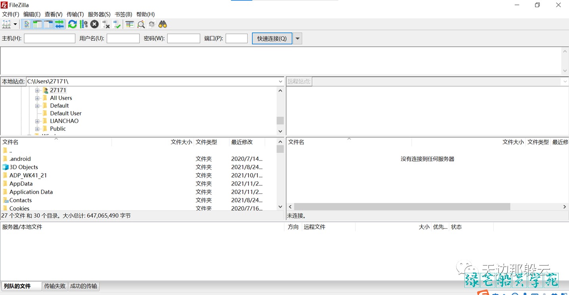The image size is (569, 295).
Task: Expand the Public tree node
Action: 37,129
